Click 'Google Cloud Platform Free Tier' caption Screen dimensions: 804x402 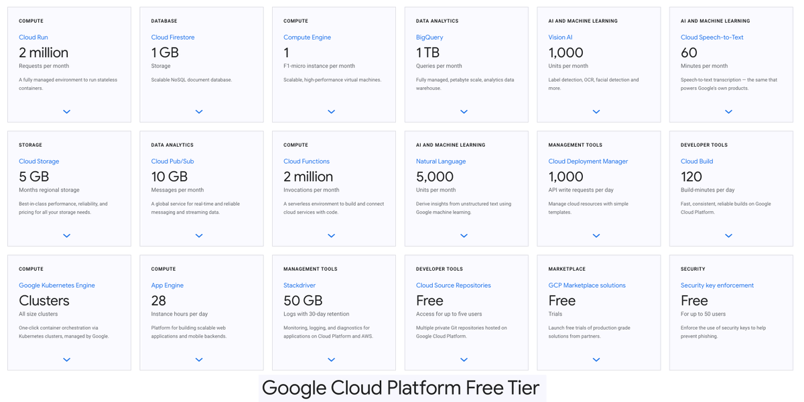401,388
